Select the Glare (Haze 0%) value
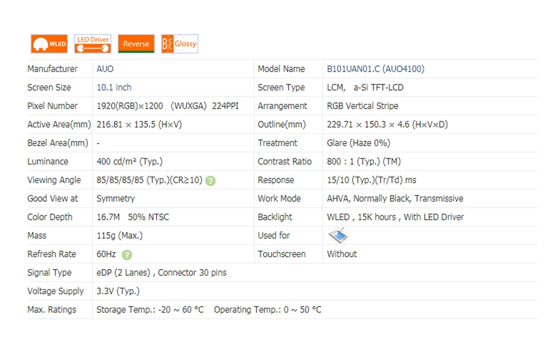The height and width of the screenshot is (349, 560). point(358,143)
